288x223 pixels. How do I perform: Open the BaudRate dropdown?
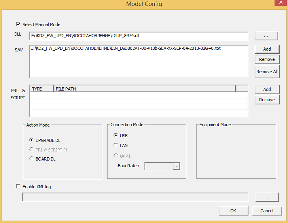[176, 166]
